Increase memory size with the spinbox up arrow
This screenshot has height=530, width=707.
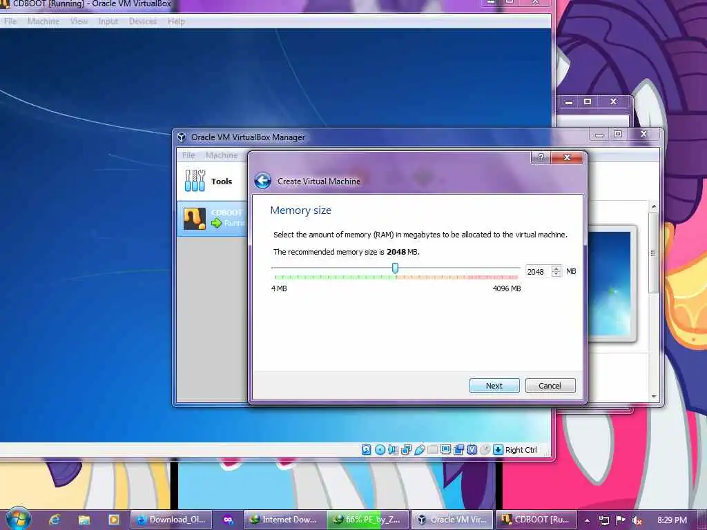(556, 268)
